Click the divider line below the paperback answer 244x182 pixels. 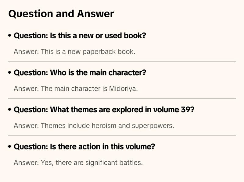click(122, 61)
